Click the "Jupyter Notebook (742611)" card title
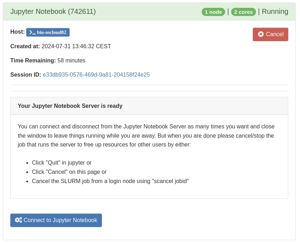Screen dimensions: 300x243 53,12
